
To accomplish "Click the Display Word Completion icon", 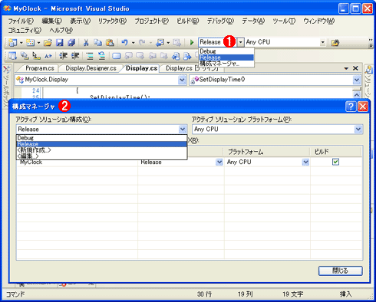I will tap(48, 56).
